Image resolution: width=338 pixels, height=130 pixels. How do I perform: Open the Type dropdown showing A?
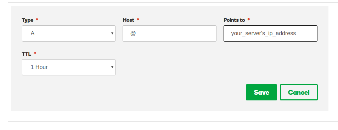[x=68, y=33]
